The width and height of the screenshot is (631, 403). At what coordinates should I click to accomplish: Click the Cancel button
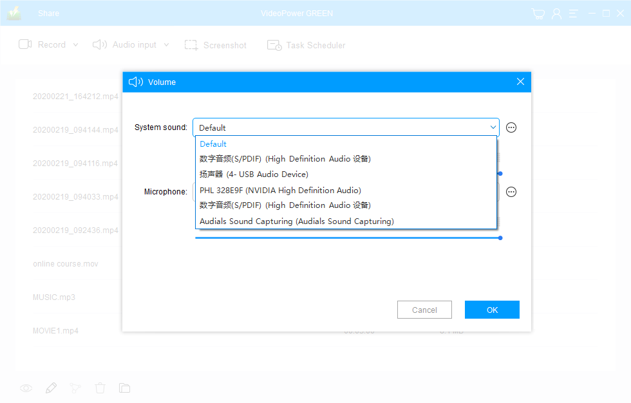coord(424,310)
